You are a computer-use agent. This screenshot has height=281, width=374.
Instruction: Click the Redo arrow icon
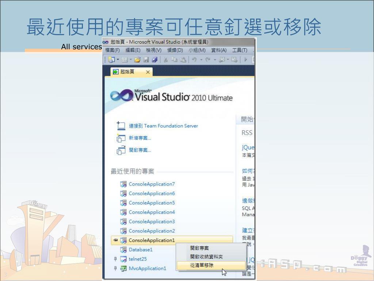point(208,60)
